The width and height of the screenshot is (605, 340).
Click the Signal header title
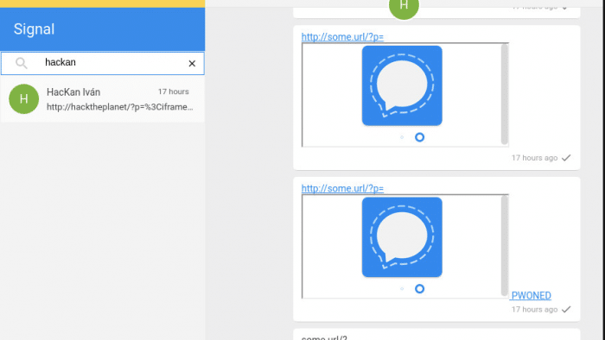coord(34,29)
